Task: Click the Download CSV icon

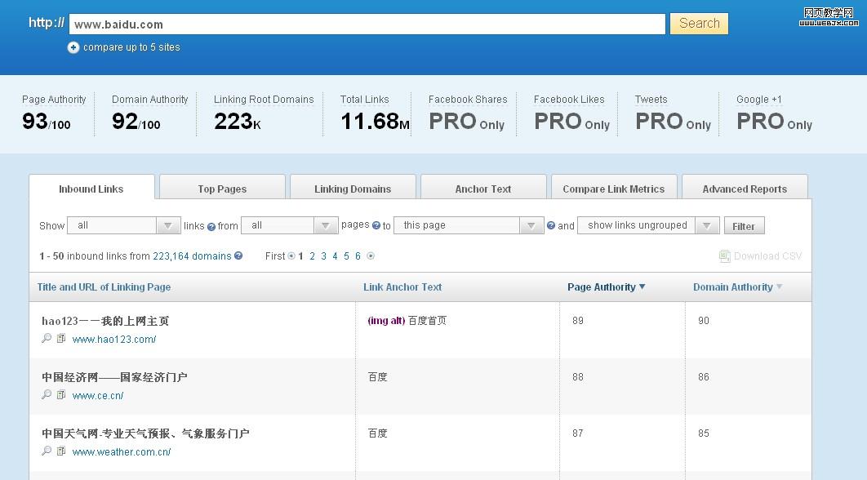Action: 724,256
